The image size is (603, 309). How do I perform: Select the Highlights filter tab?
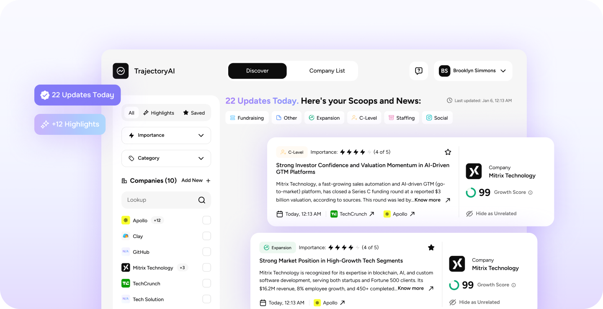point(158,113)
